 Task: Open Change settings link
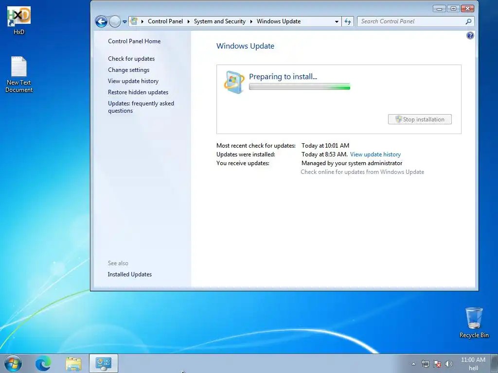coord(128,70)
